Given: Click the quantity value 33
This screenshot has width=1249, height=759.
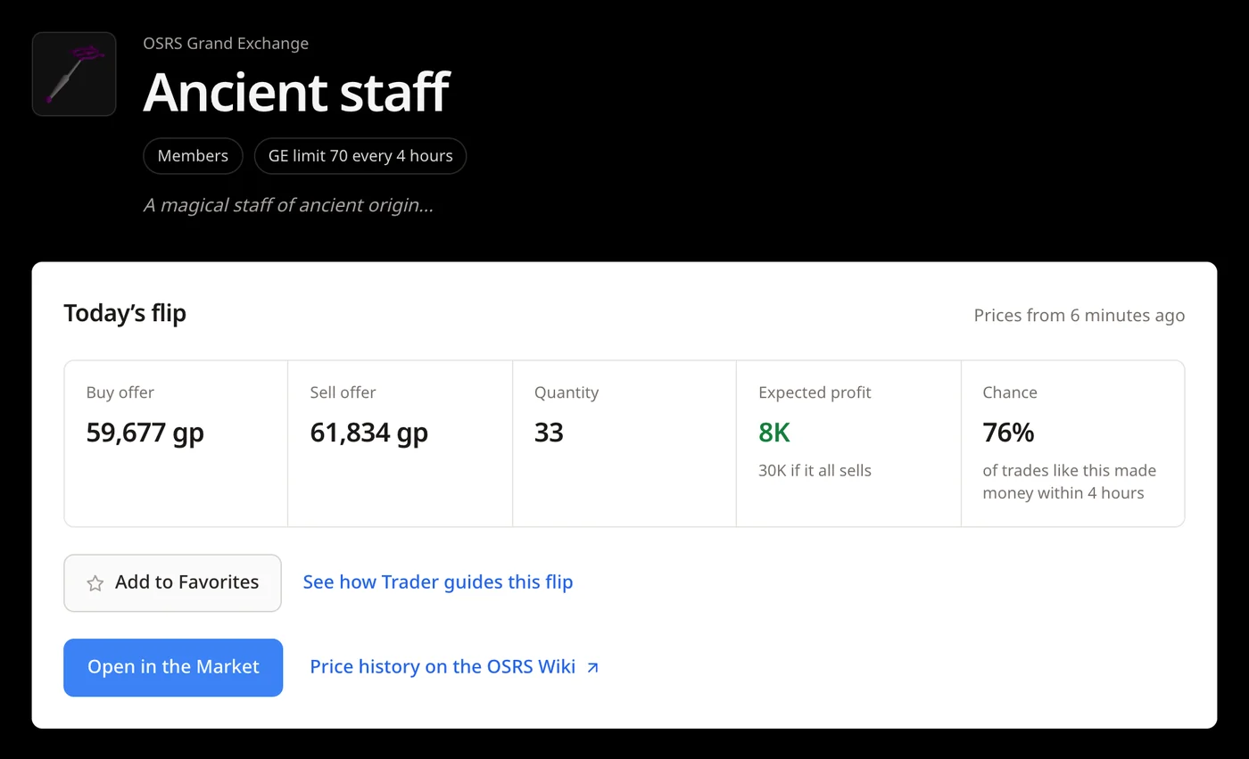Looking at the screenshot, I should click(x=549, y=433).
